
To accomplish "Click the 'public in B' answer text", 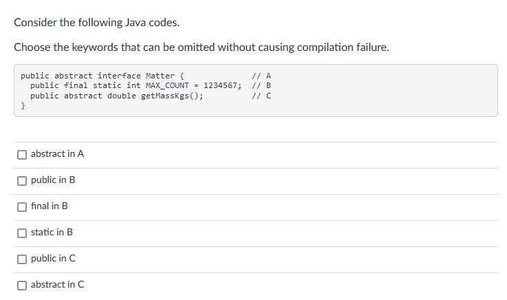I will click(x=53, y=180).
